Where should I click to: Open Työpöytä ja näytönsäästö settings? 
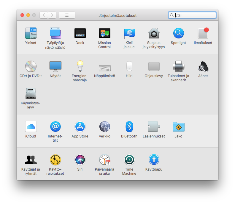click(x=55, y=33)
